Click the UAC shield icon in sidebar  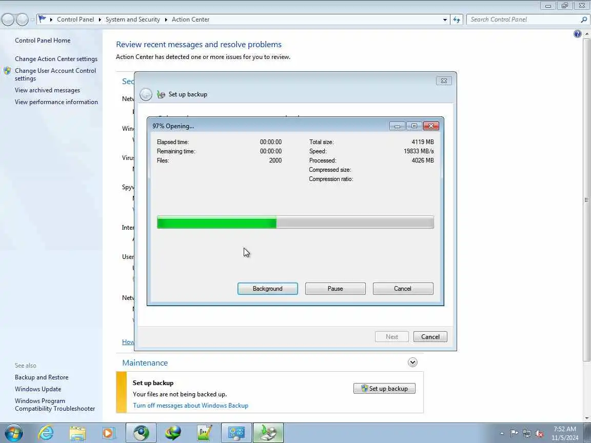[x=7, y=70]
